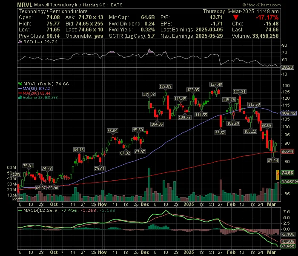Click the Prev Close value 90.14
The width and height of the screenshot is (298, 256).
[x=53, y=36]
